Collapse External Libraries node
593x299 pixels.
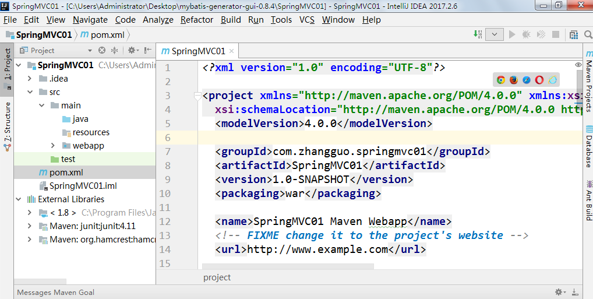point(19,199)
